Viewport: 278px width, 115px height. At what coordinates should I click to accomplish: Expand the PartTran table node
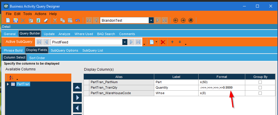coord(8,84)
